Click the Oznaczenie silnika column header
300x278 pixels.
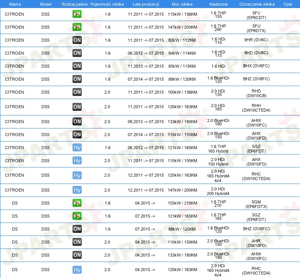[x=257, y=4]
